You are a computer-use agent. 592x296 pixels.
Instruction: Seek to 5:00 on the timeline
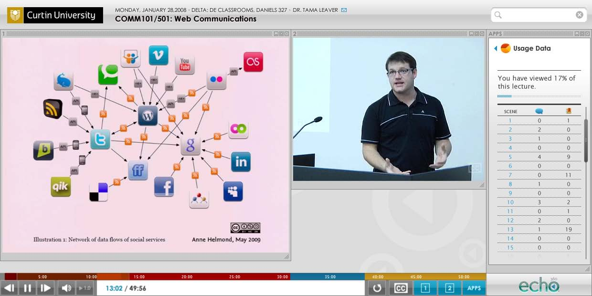coord(42,276)
